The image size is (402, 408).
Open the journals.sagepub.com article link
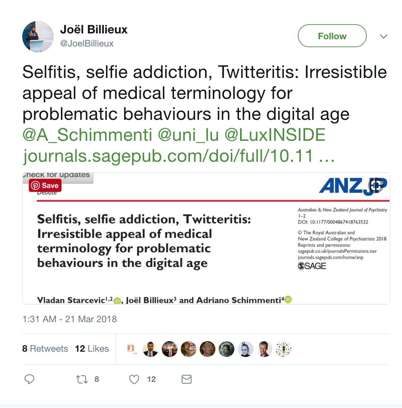[179, 156]
